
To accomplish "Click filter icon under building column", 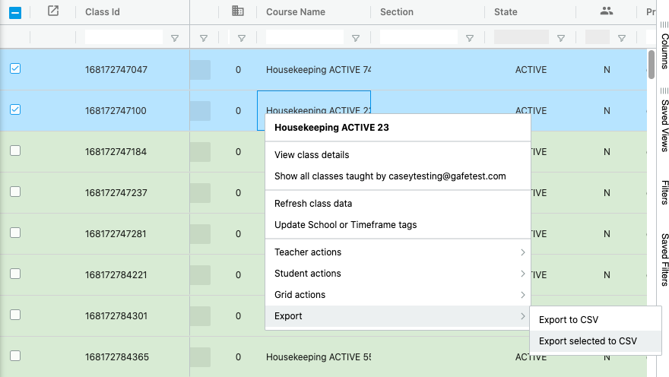I will [x=242, y=38].
